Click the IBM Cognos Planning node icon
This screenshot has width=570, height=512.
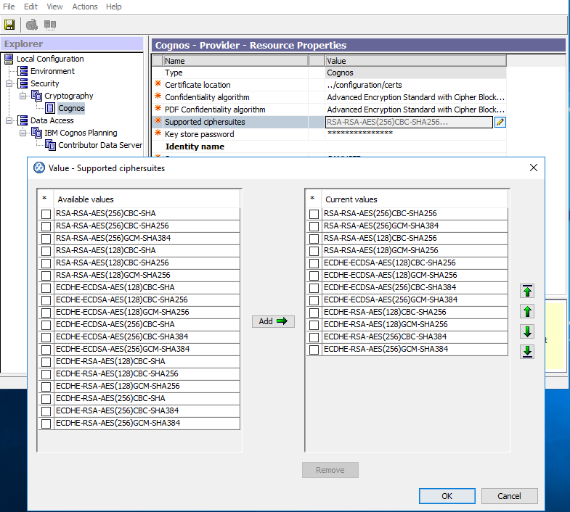pyautogui.click(x=36, y=133)
